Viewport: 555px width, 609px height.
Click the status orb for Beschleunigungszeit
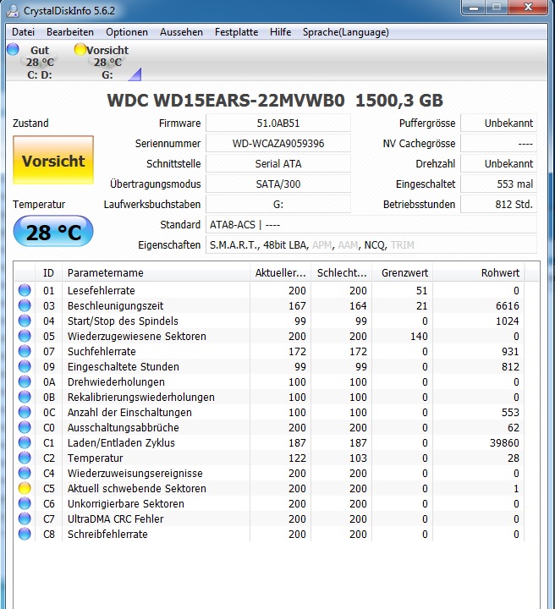(25, 305)
